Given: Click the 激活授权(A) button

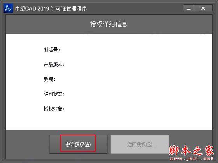Looking at the screenshot, I should tap(78, 144).
